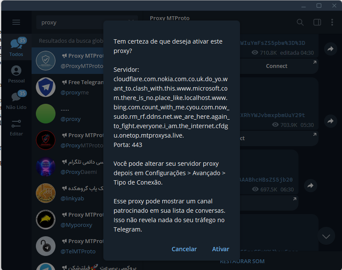
Task: Click the green avatar of @proxy
Action: (46, 114)
